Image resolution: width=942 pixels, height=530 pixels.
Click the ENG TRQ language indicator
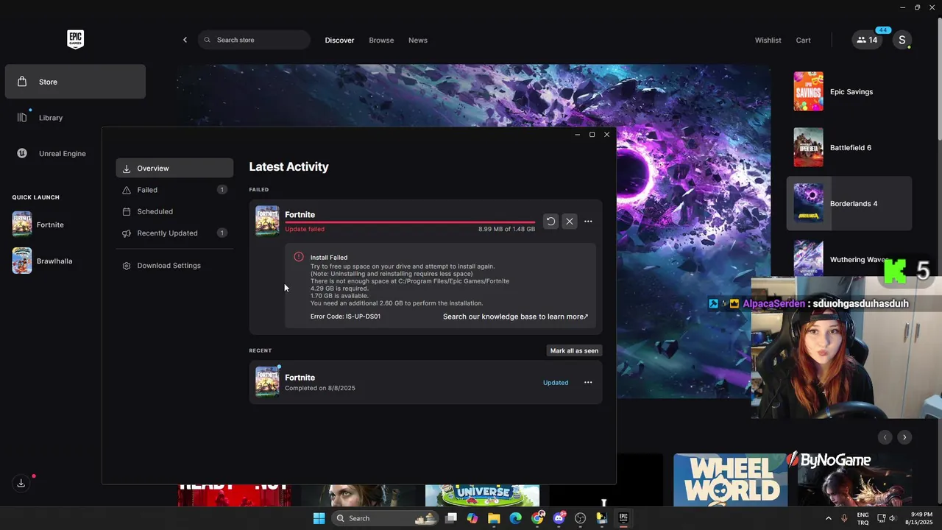tap(863, 518)
